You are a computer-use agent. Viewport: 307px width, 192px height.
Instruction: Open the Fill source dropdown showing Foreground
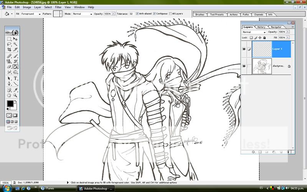click(31, 14)
